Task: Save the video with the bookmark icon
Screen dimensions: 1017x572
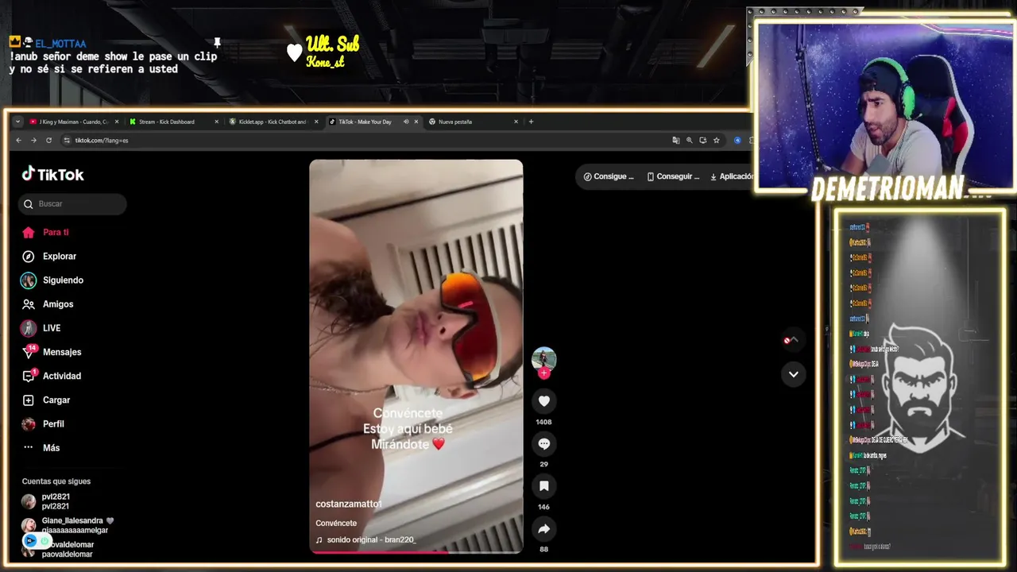Action: [x=544, y=486]
